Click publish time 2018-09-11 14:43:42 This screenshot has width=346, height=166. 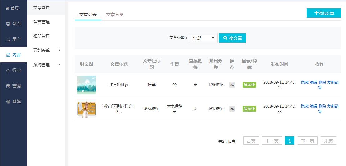[x=279, y=85]
